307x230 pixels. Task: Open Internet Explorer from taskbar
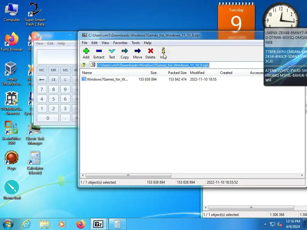tap(26, 224)
